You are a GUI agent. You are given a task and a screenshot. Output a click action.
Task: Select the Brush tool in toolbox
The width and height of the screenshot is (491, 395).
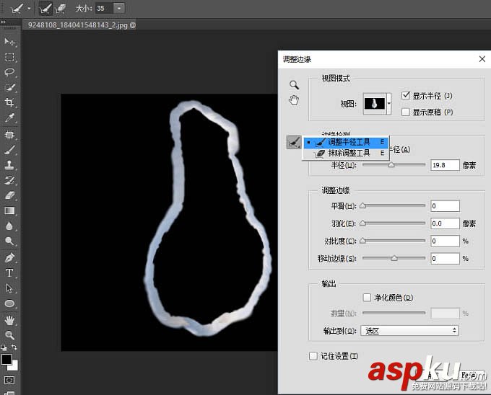click(9, 150)
